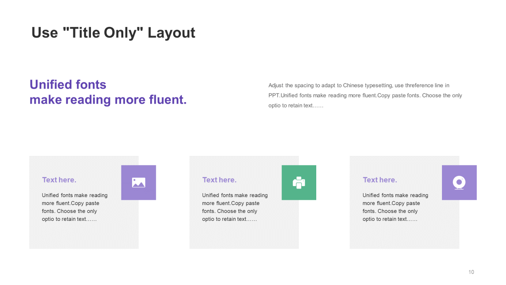506x285 pixels.
Task: Select "Text here." heading in the middle card
Action: (219, 180)
